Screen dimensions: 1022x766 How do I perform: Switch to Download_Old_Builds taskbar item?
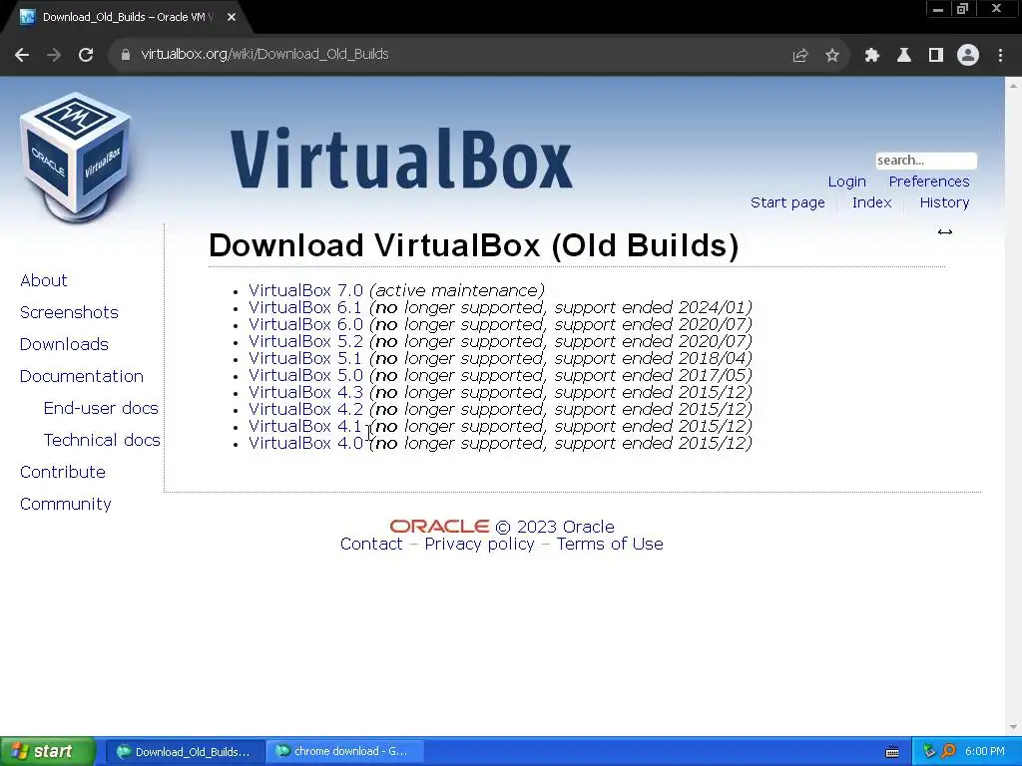[185, 752]
